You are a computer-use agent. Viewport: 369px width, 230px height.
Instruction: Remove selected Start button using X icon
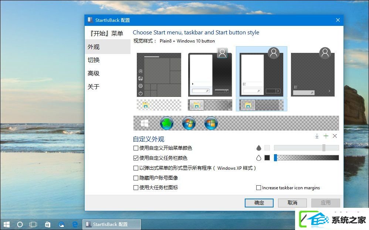click(x=335, y=136)
